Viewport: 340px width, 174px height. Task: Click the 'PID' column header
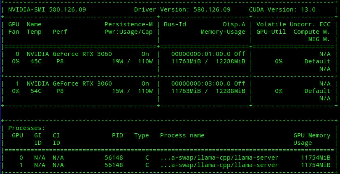point(117,136)
